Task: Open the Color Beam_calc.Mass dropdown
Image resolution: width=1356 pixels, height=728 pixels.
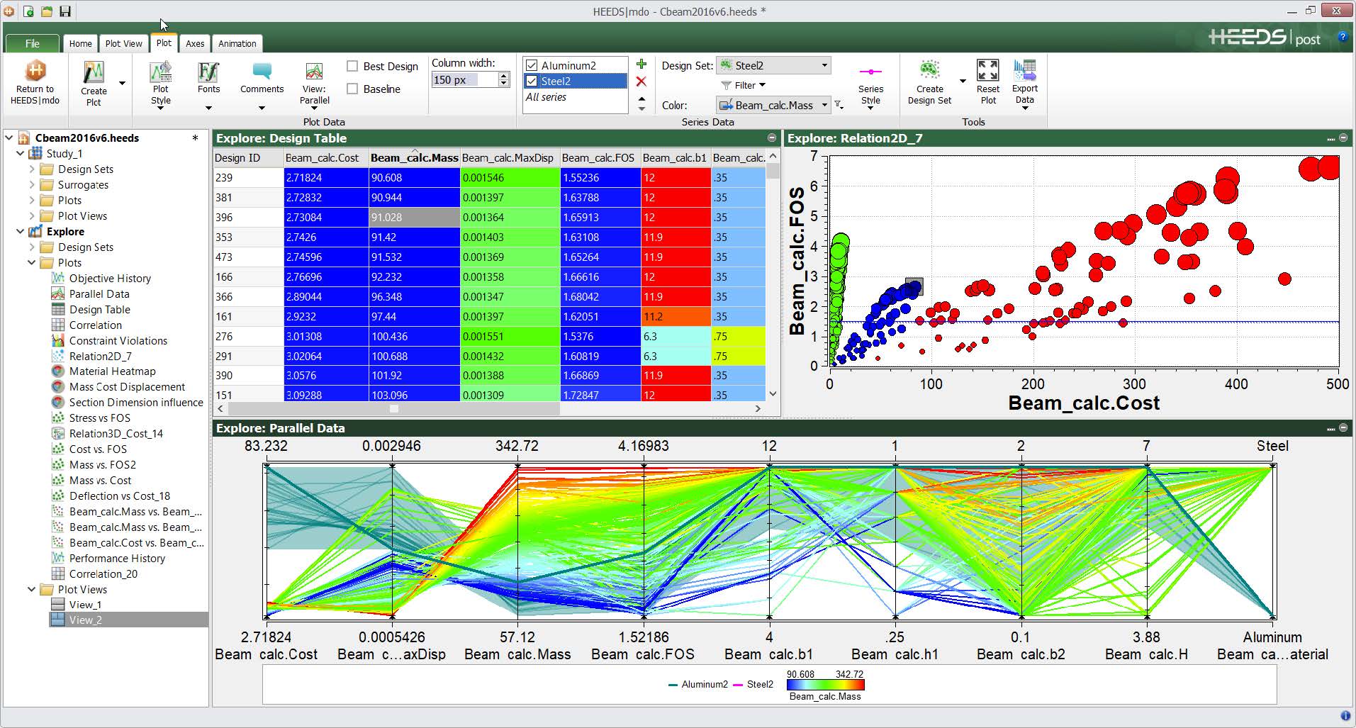Action: pos(773,105)
